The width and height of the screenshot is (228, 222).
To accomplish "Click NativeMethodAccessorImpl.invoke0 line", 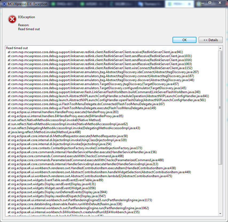I will [54, 120].
